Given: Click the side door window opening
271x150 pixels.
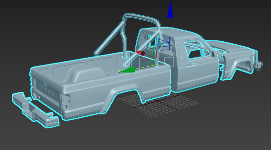Looking at the screenshot, I should (x=197, y=53).
